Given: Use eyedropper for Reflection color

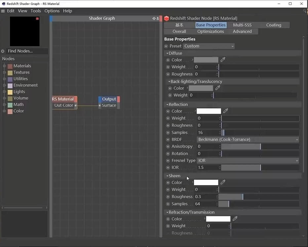Looking at the screenshot, I should pos(225,111).
